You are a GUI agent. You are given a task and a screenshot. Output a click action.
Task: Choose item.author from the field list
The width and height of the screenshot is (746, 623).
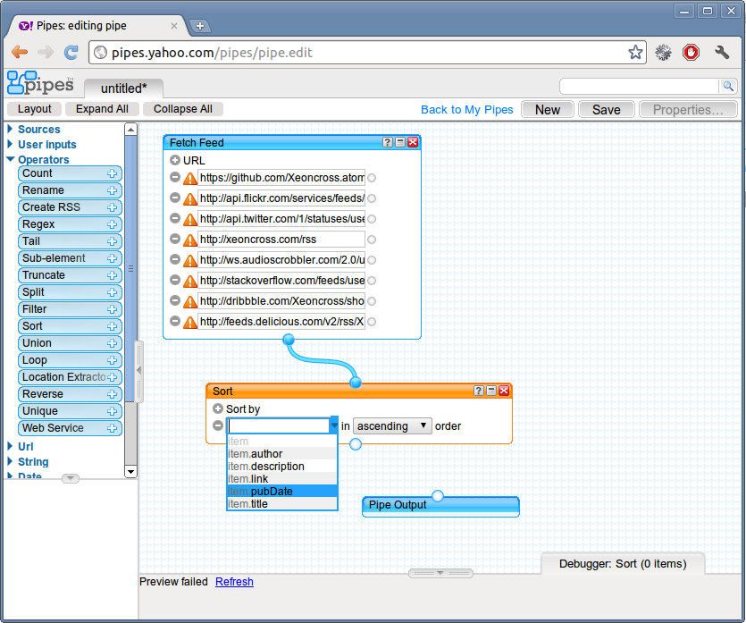point(282,453)
